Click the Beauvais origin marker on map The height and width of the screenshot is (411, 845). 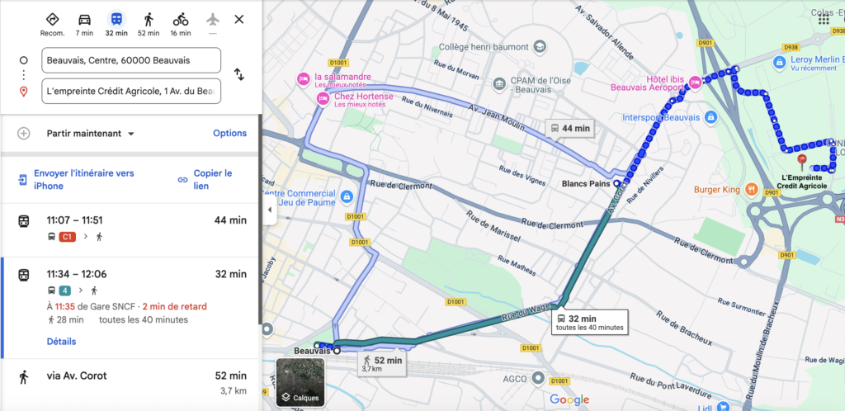pyautogui.click(x=337, y=351)
